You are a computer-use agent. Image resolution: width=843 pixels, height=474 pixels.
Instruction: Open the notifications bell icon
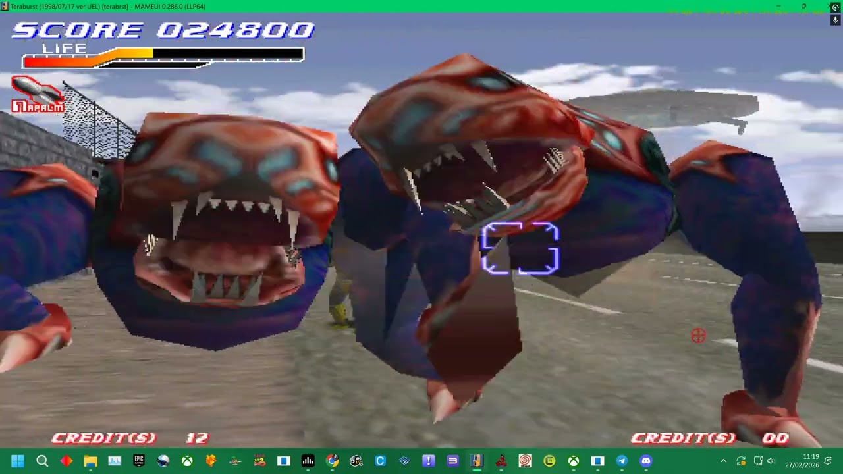(828, 461)
